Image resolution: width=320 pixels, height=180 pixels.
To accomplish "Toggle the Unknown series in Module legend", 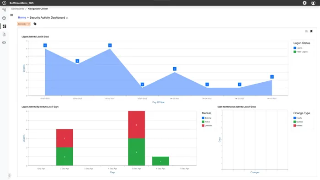I will point(207,126).
